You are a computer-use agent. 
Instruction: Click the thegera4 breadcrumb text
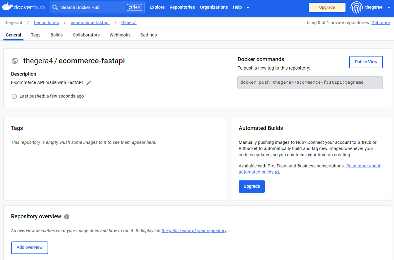pyautogui.click(x=13, y=23)
